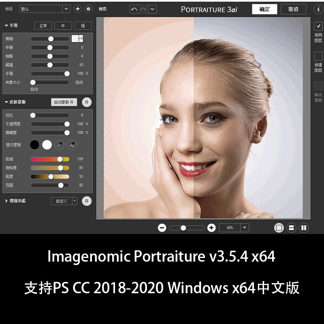The image size is (324, 324).
Task: Toggle the 皮肤蒙版 开 switch
Action: coord(87,102)
